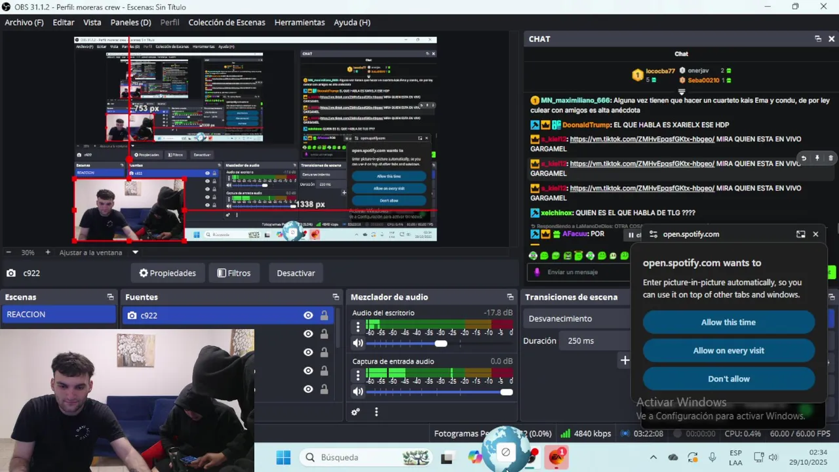This screenshot has width=839, height=472.
Task: Open Filtros for the c922 source
Action: point(234,273)
